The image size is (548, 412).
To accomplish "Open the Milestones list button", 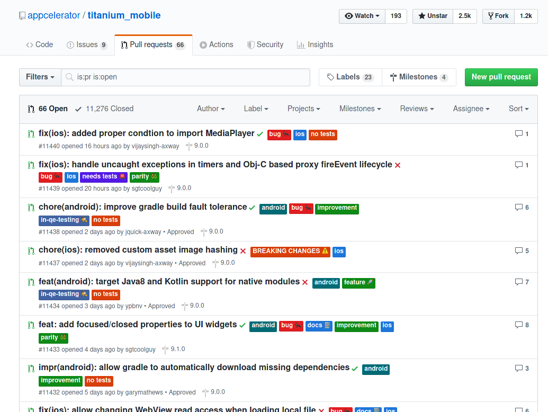I will click(419, 77).
